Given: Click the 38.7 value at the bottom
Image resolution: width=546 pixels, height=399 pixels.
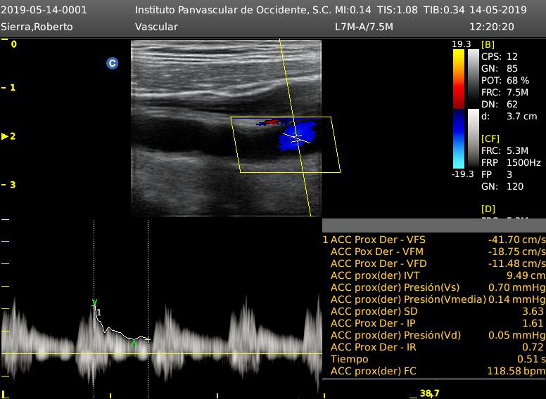Looking at the screenshot, I should pyautogui.click(x=430, y=393).
